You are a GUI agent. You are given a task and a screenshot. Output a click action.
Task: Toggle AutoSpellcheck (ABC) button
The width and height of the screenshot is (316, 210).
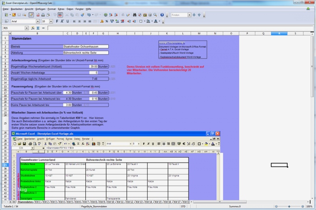click(x=60, y=15)
